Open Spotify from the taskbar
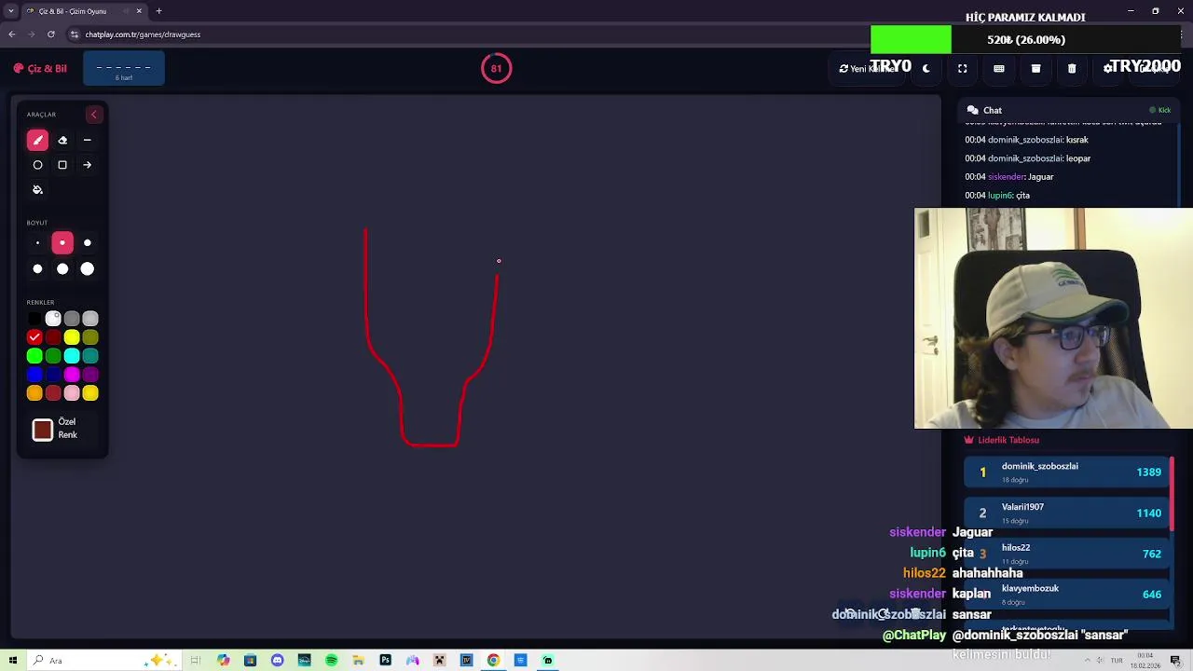The height and width of the screenshot is (671, 1193). pyautogui.click(x=331, y=661)
